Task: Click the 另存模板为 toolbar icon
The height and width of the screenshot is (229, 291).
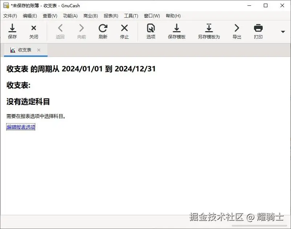Action: (209, 31)
